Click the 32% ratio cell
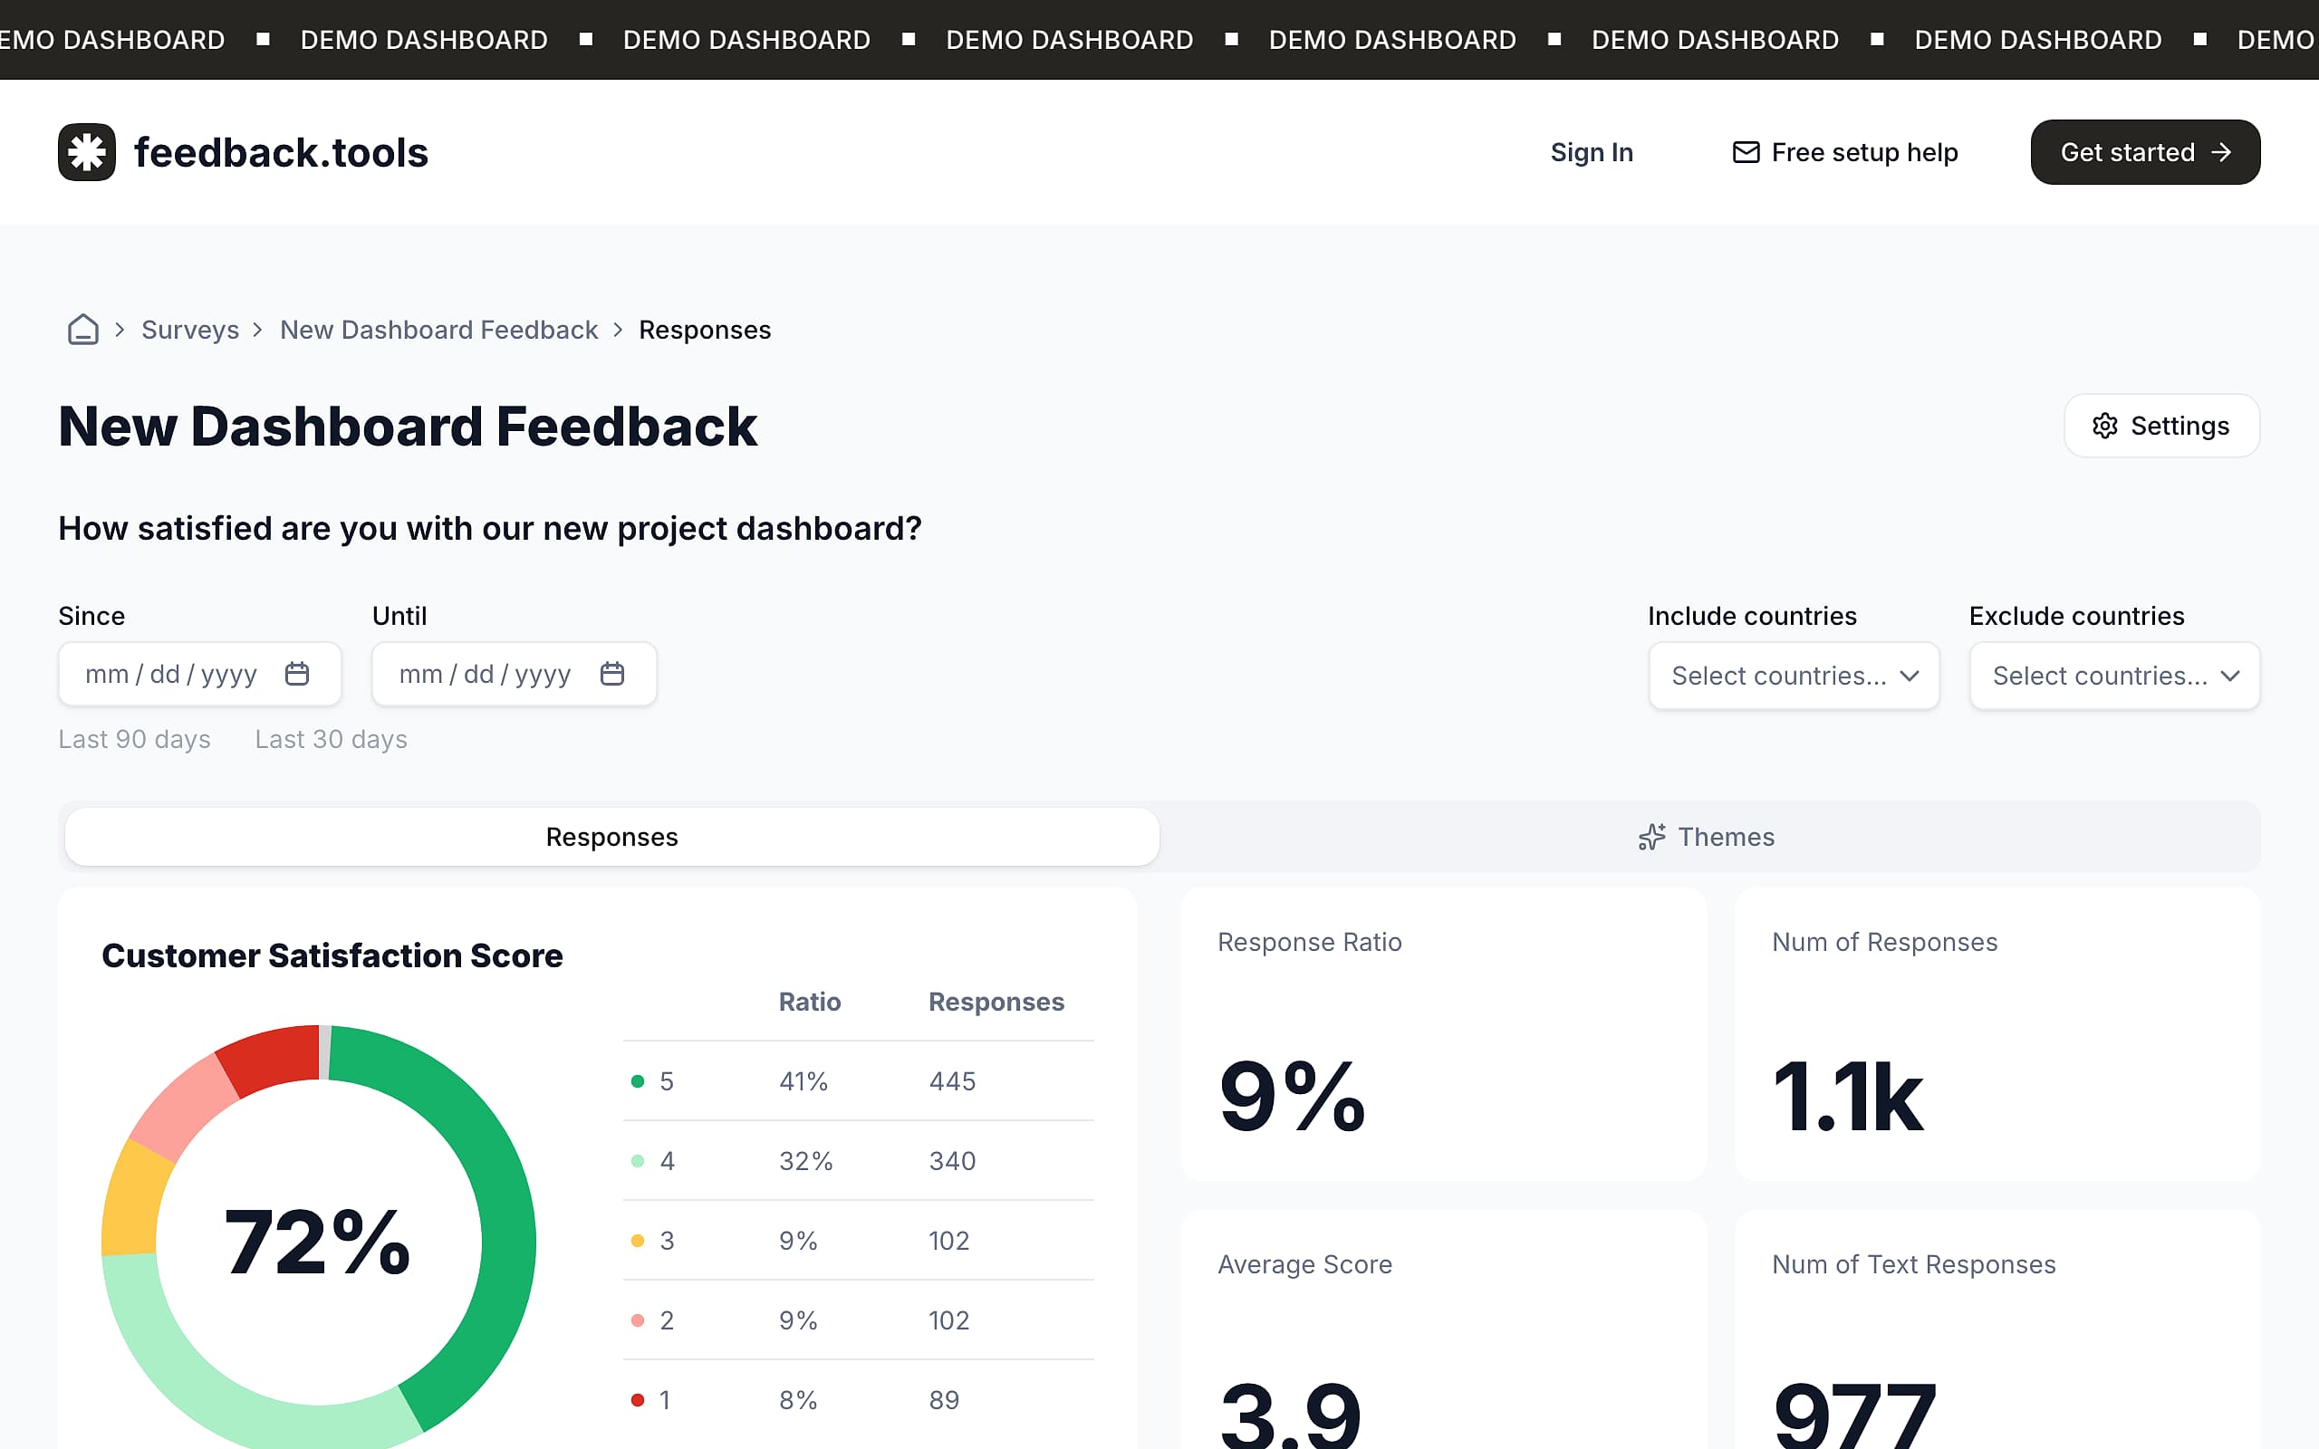Viewport: 2319px width, 1449px height. 806,1160
